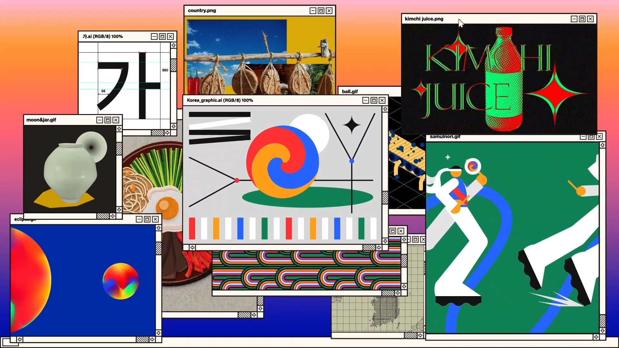Close the moon&jar.gif window
The image size is (619, 348).
116,120
